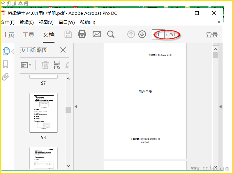Collapse the left navigation pane arrow
The height and width of the screenshot is (174, 233).
tap(76, 106)
